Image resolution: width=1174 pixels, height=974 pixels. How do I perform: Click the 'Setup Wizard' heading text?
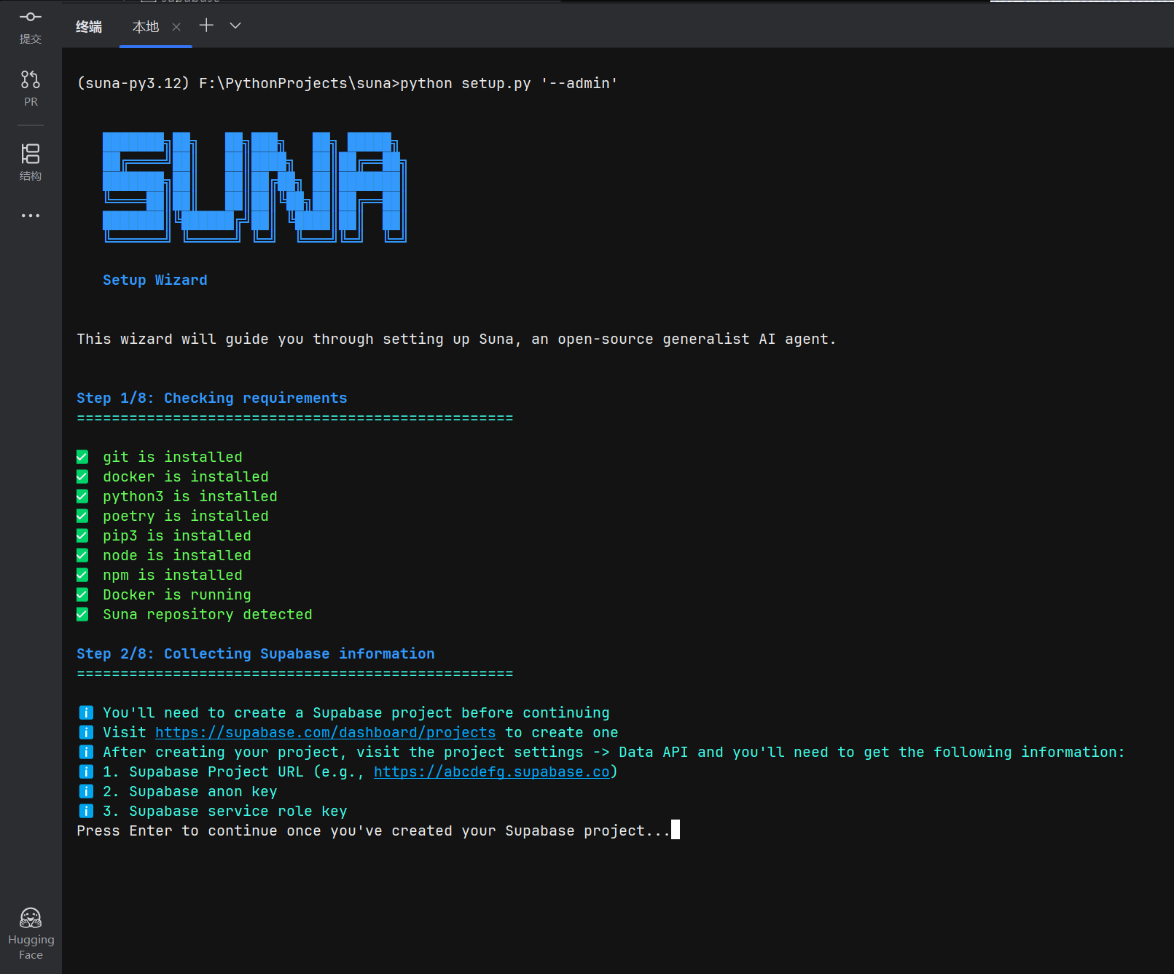(x=154, y=280)
